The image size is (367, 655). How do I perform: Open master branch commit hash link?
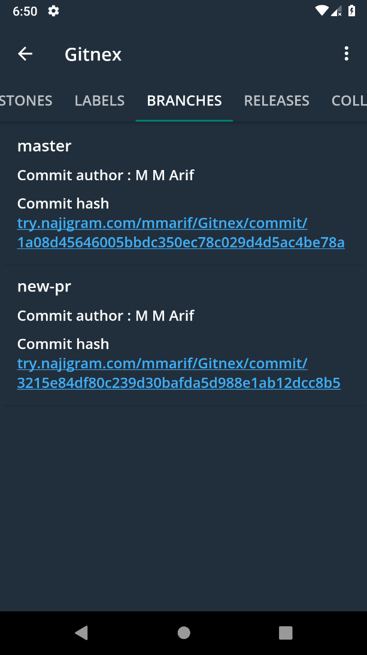pyautogui.click(x=181, y=233)
